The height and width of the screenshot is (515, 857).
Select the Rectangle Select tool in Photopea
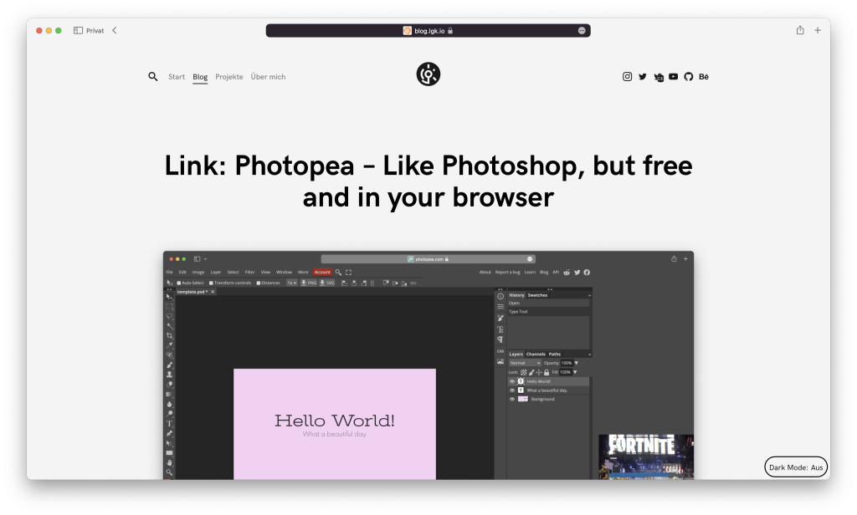(x=169, y=306)
